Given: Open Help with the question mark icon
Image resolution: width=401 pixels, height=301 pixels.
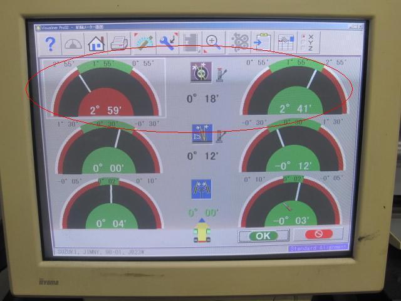Looking at the screenshot, I should [x=51, y=43].
